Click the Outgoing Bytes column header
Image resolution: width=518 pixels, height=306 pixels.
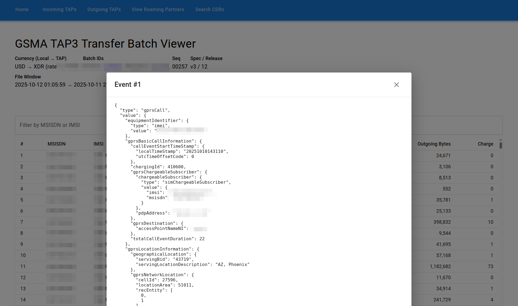pos(434,144)
